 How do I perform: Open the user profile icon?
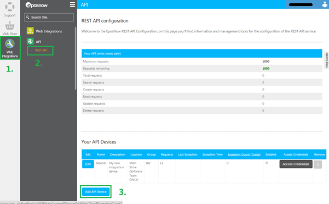325,4
